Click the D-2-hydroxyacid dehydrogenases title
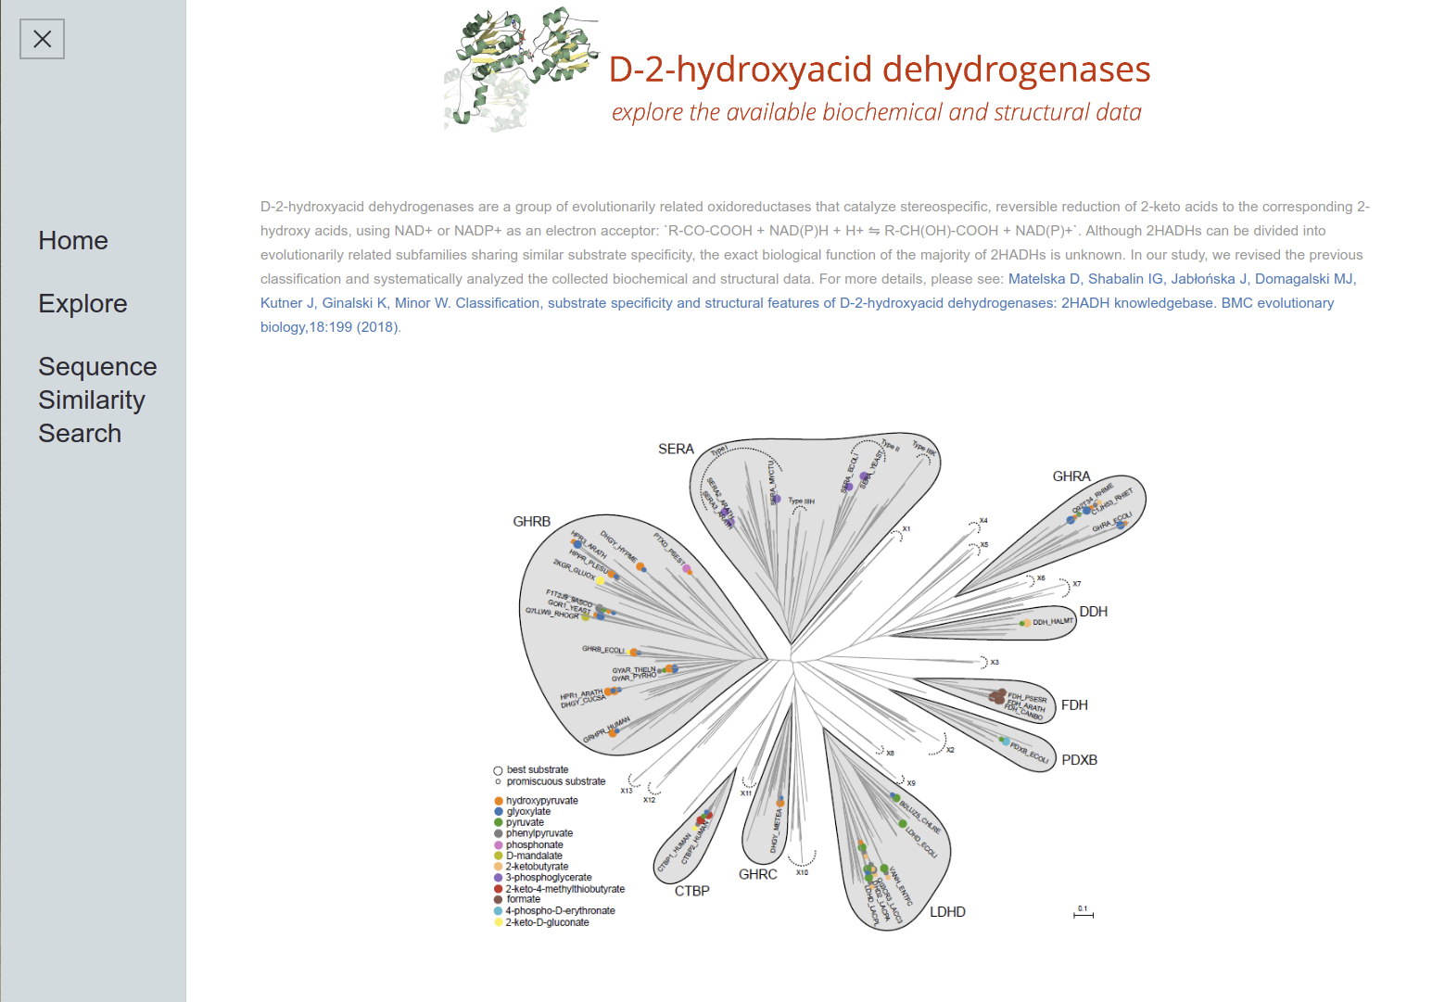The width and height of the screenshot is (1445, 1002). (x=879, y=70)
